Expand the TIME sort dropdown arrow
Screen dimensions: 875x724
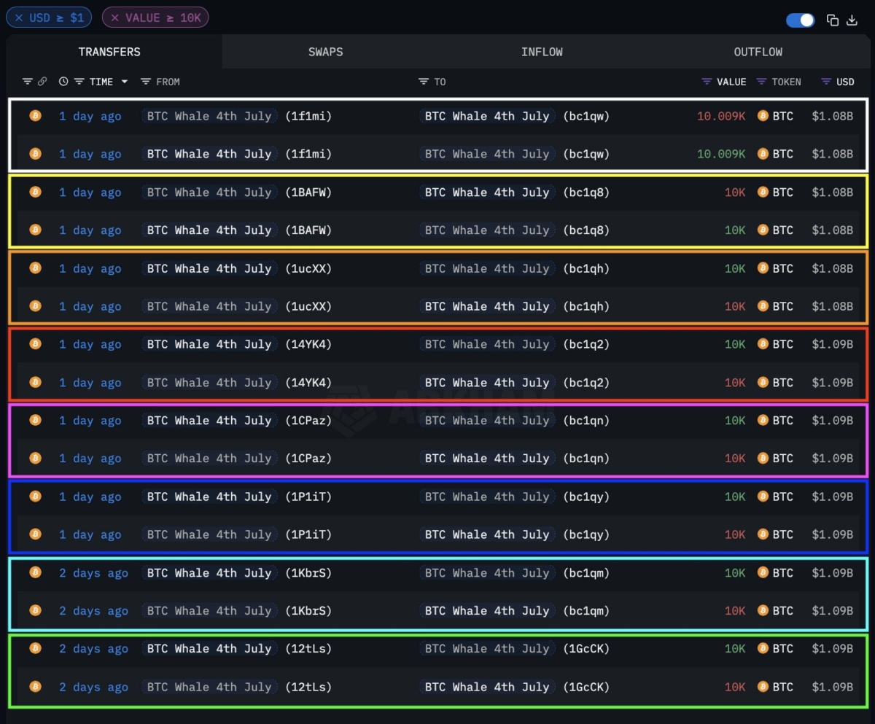click(125, 82)
